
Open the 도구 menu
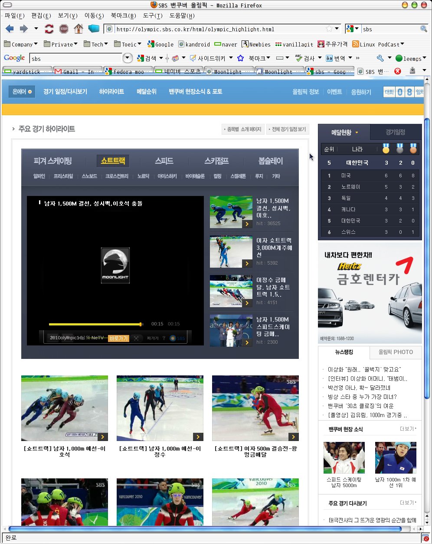(x=153, y=16)
